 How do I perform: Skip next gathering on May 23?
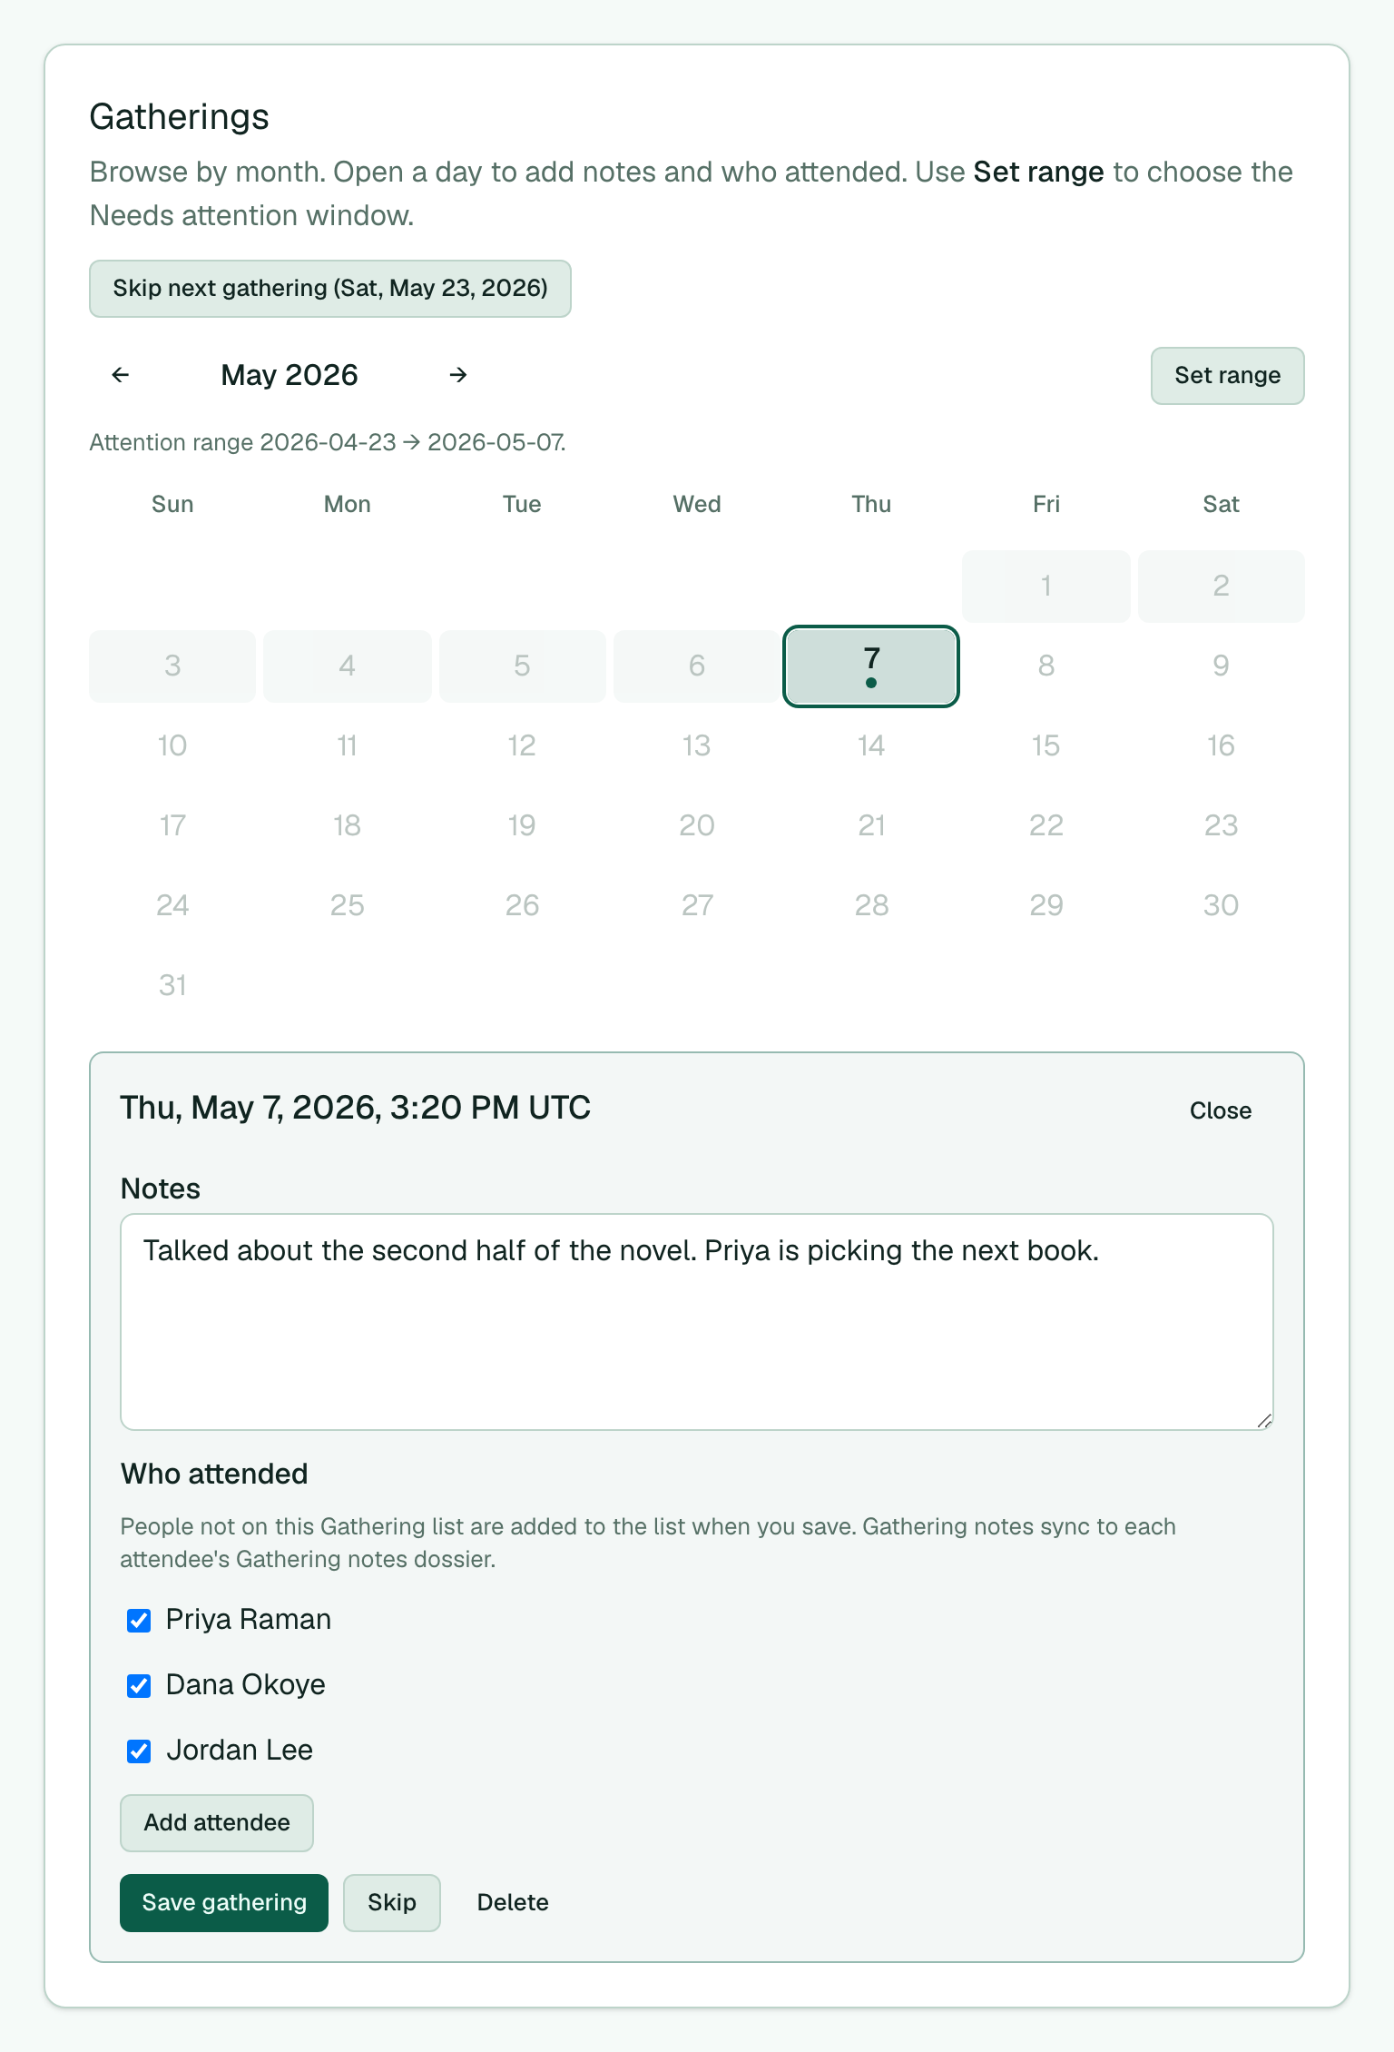(x=330, y=289)
